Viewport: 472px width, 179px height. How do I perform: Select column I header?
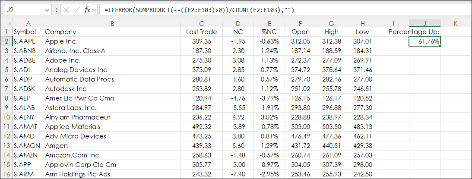coord(393,23)
